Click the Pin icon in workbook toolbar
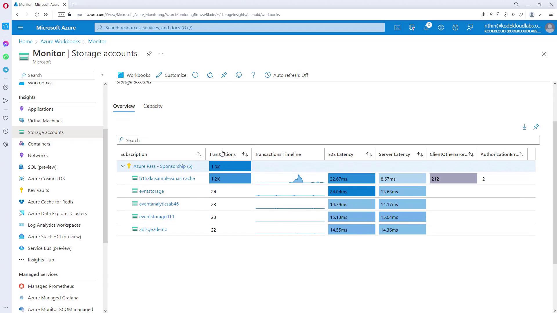Screen dimensions: 557x313 (x=224, y=75)
